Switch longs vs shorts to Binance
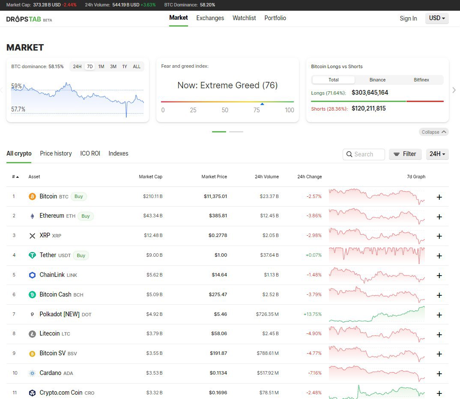The image size is (460, 399). (377, 80)
